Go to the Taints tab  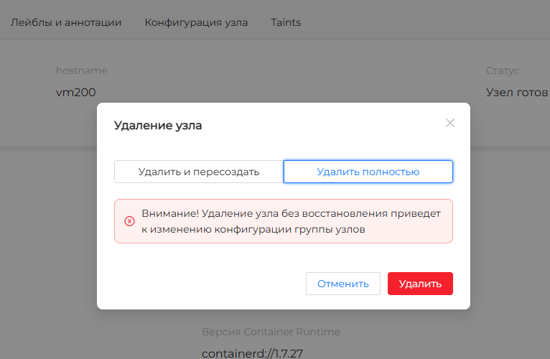(x=286, y=22)
